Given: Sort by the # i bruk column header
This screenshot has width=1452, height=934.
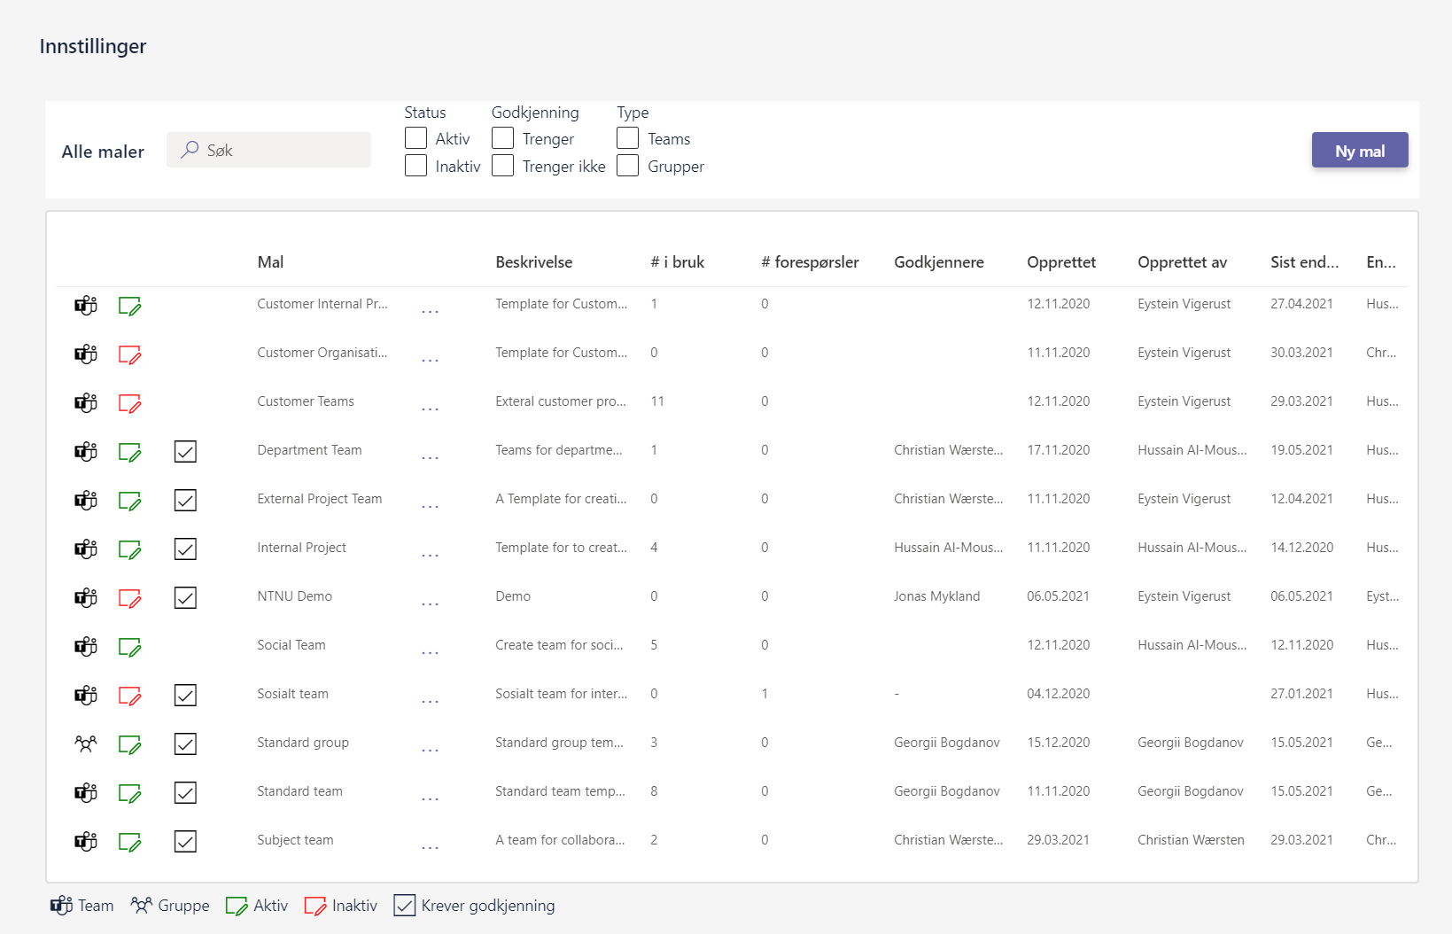Looking at the screenshot, I should pyautogui.click(x=678, y=262).
